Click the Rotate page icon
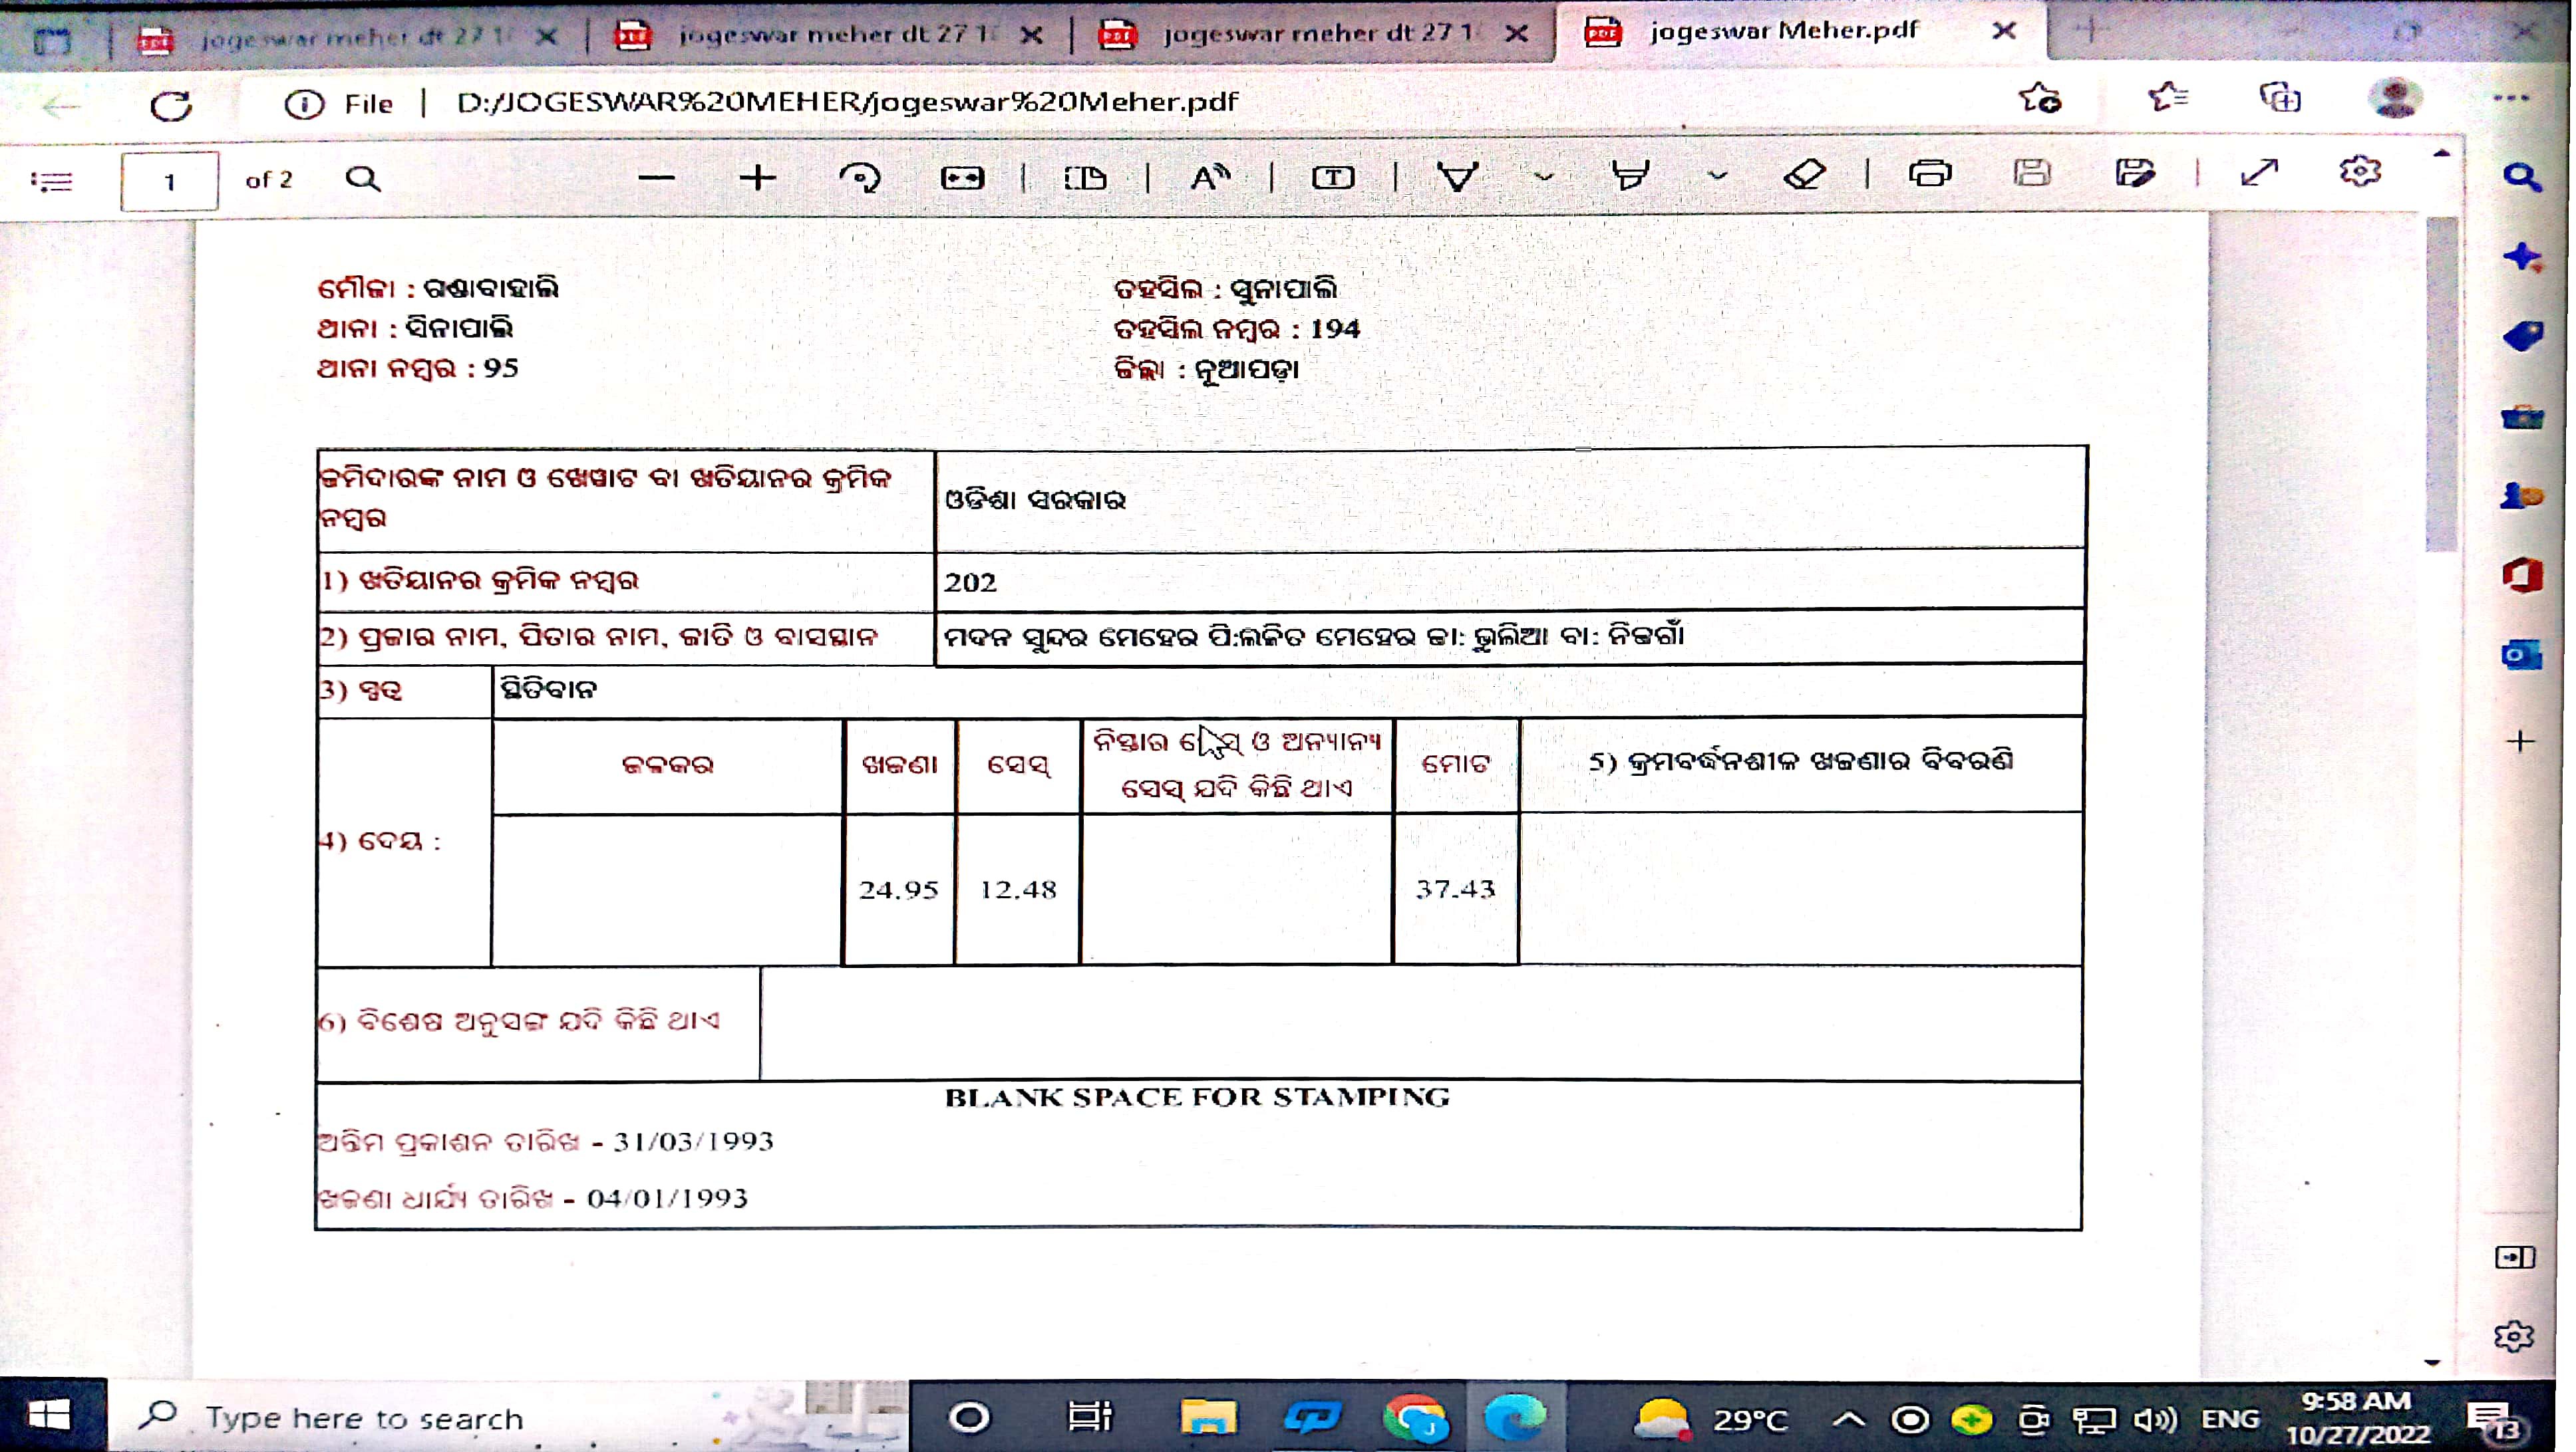Image resolution: width=2576 pixels, height=1452 pixels. [x=860, y=178]
